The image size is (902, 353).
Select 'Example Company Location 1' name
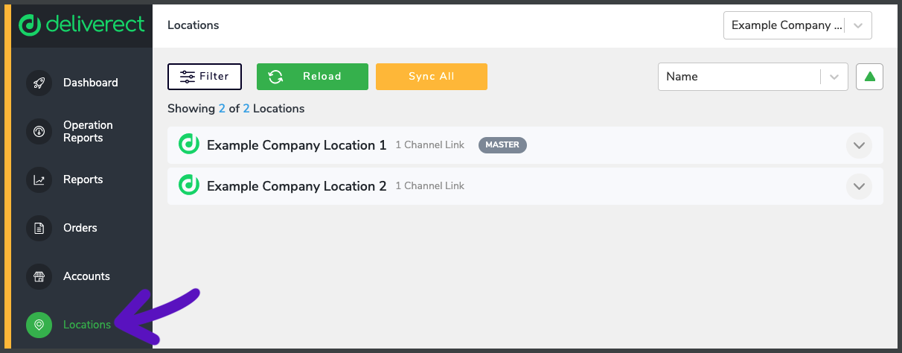[x=297, y=145]
